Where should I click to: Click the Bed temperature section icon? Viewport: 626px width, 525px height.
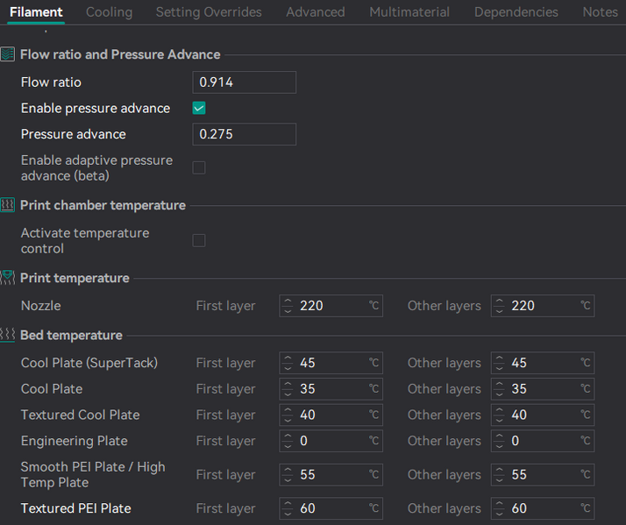click(x=8, y=335)
